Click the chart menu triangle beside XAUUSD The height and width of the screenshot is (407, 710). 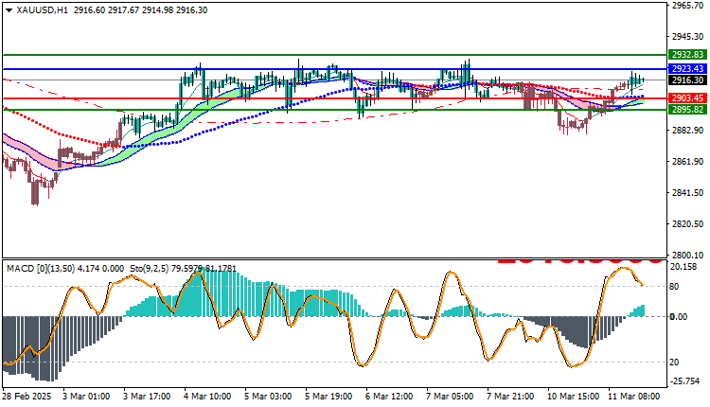pyautogui.click(x=9, y=10)
